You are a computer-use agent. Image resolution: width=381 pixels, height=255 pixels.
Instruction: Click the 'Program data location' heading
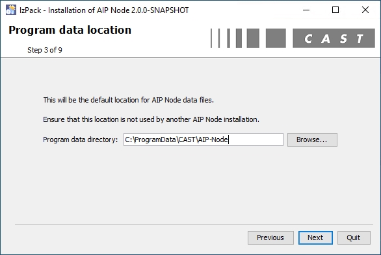70,30
